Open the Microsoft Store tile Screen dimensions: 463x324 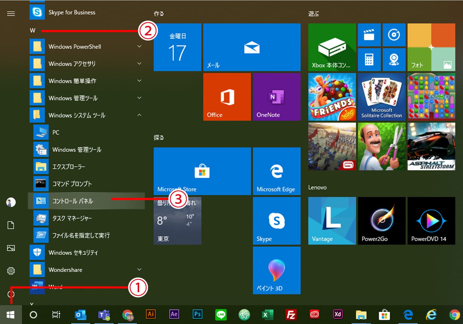202,171
